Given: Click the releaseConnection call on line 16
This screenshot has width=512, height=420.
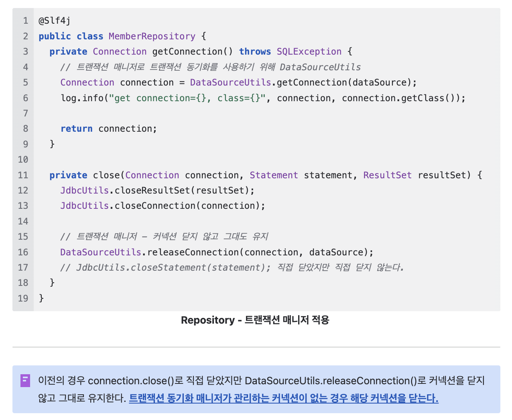Looking at the screenshot, I should click(217, 252).
